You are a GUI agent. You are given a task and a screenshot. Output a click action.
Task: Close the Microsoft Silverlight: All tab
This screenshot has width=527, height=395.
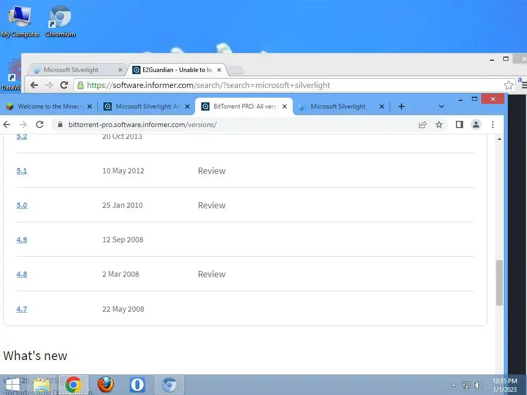click(x=187, y=106)
